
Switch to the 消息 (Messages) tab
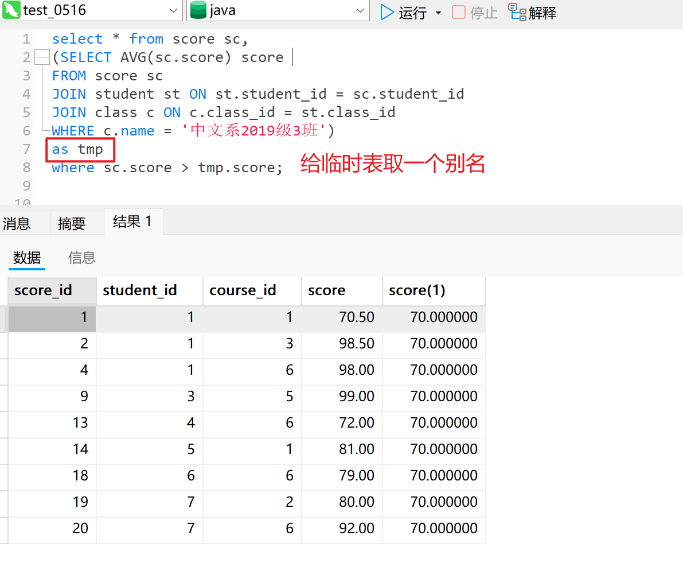17,224
